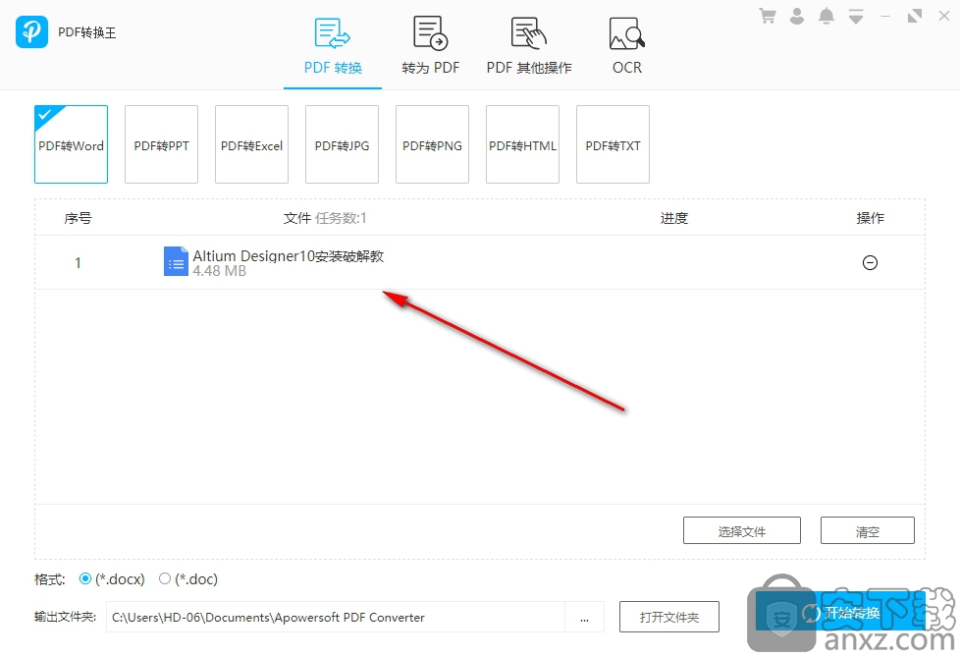
Task: Minimize the PDF转换王 window
Action: [885, 17]
